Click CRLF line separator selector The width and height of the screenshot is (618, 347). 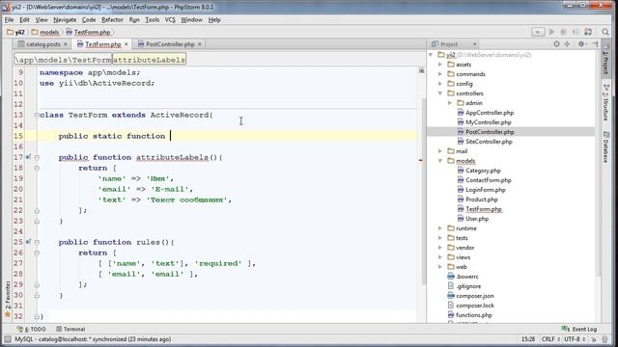click(550, 339)
